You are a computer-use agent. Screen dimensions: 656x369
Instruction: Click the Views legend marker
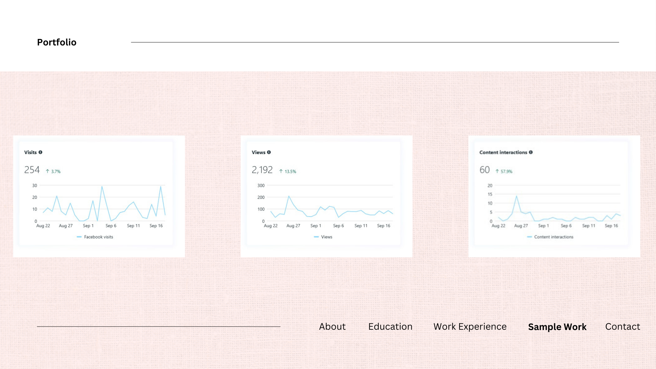coord(316,237)
